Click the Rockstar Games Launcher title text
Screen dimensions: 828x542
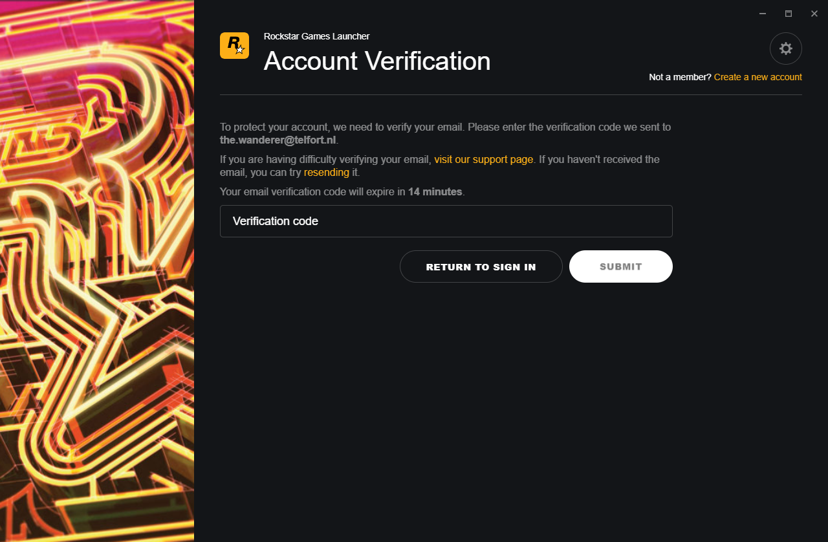[316, 36]
